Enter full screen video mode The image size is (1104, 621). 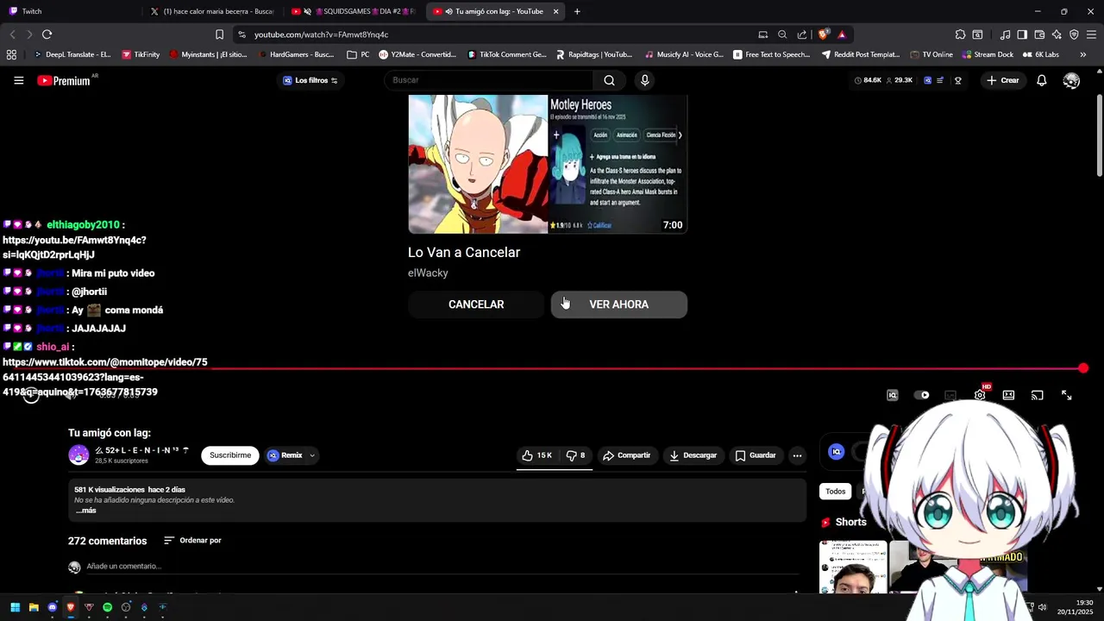[x=1067, y=395]
